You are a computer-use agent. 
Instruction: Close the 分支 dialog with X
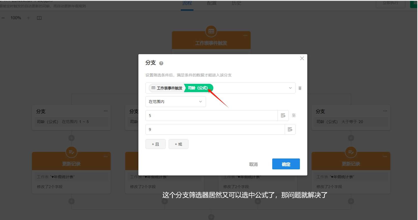click(x=302, y=58)
